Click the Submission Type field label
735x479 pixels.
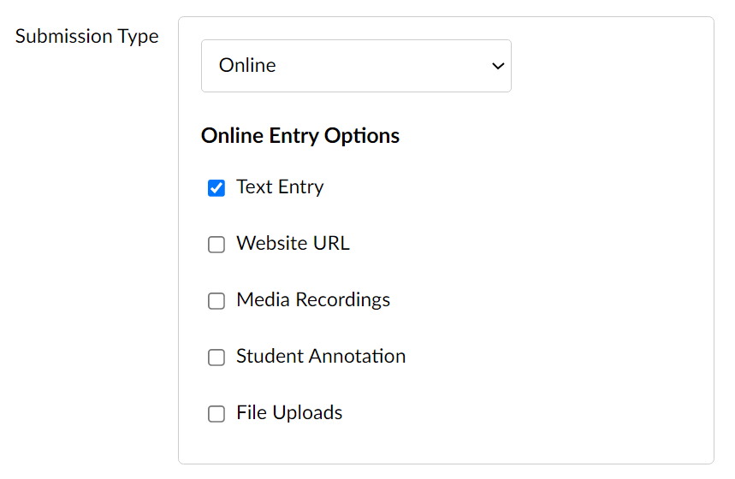(x=86, y=37)
